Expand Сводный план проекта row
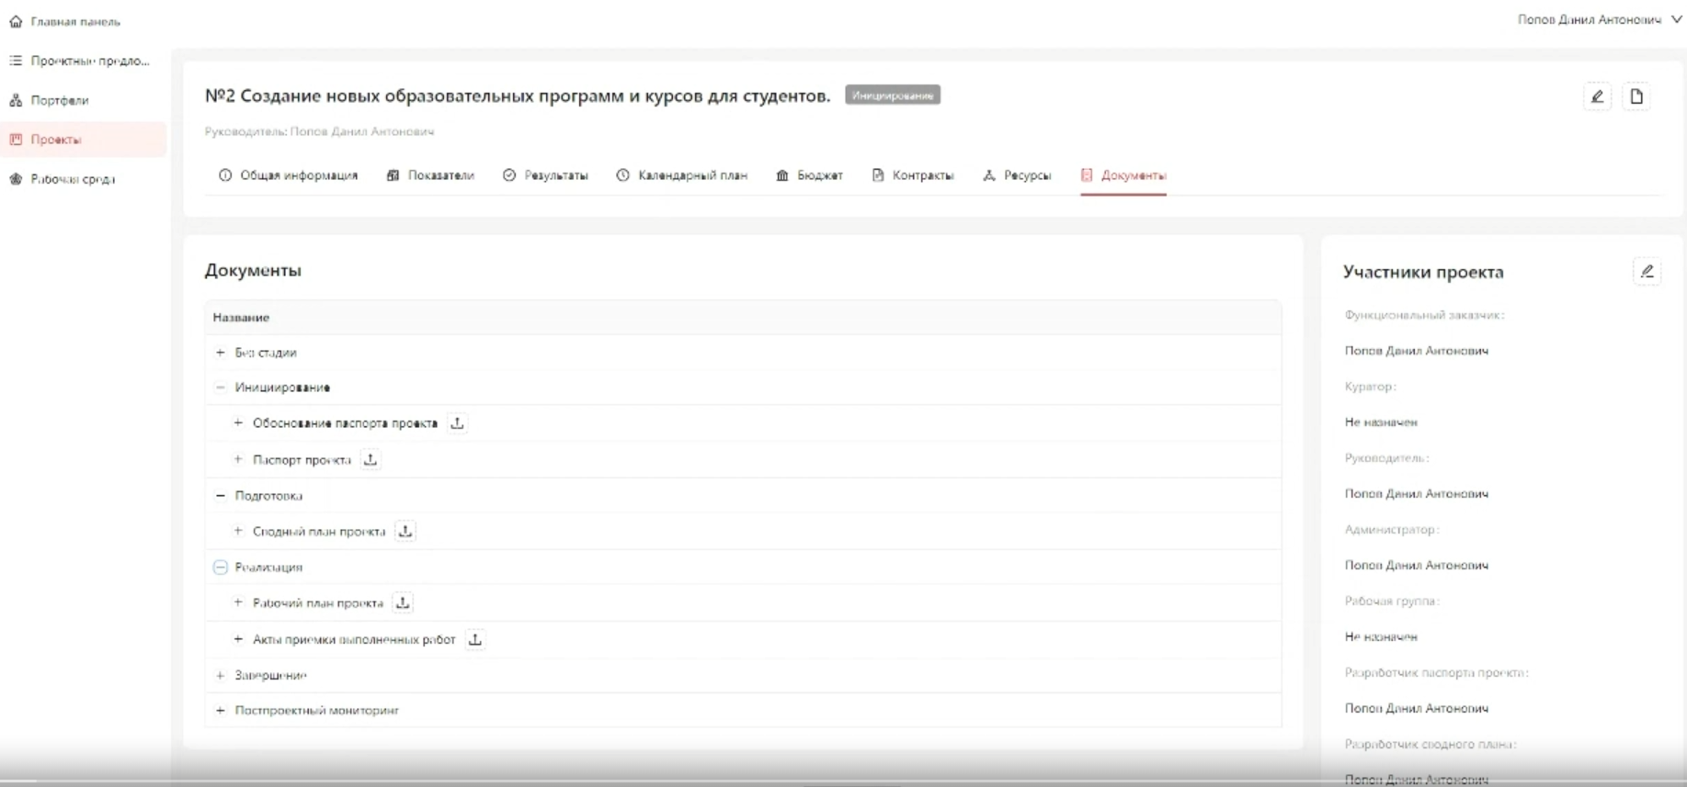This screenshot has height=787, width=1687. pyautogui.click(x=238, y=531)
